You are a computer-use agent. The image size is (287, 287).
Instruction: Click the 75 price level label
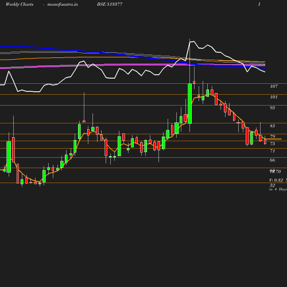pyautogui.click(x=273, y=143)
